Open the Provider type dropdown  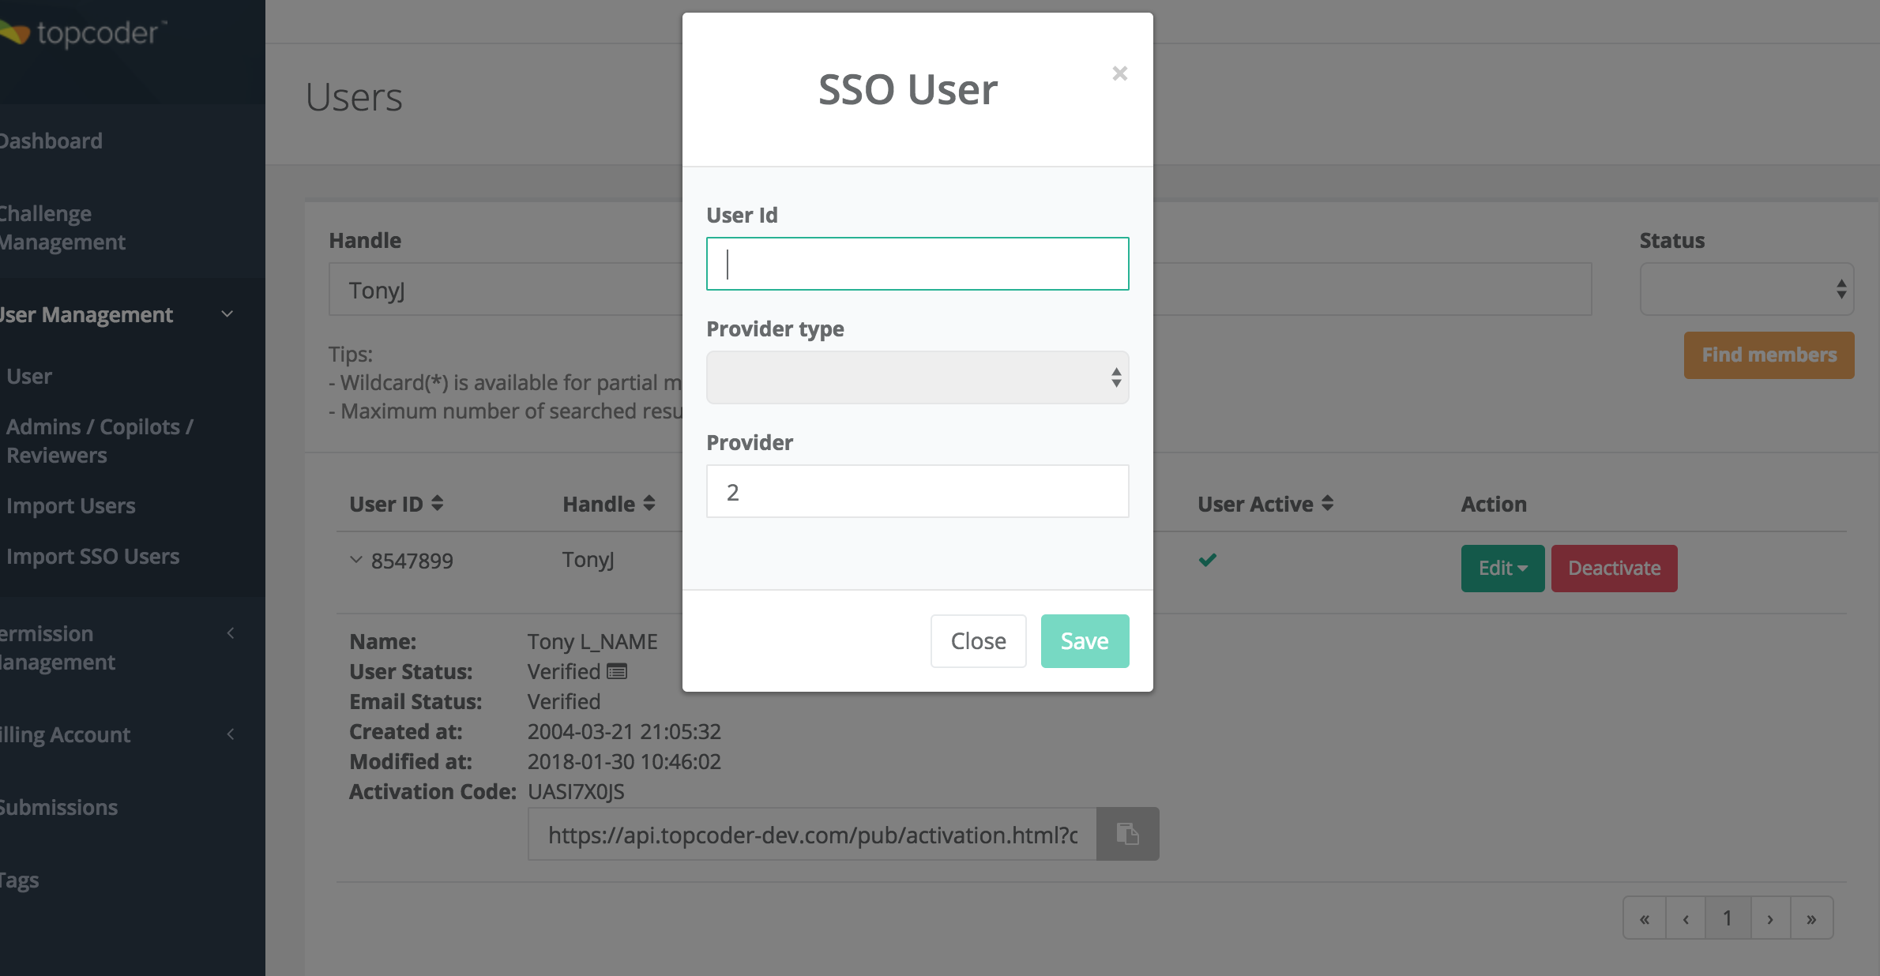tap(917, 377)
